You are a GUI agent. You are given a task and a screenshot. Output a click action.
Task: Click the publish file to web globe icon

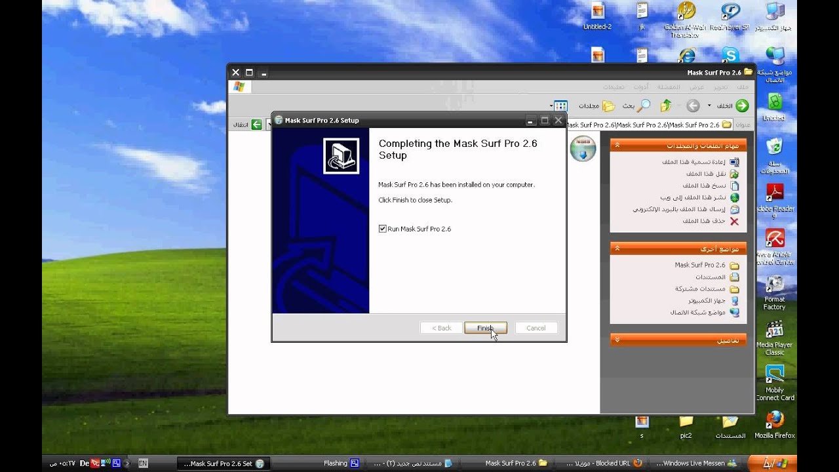734,198
